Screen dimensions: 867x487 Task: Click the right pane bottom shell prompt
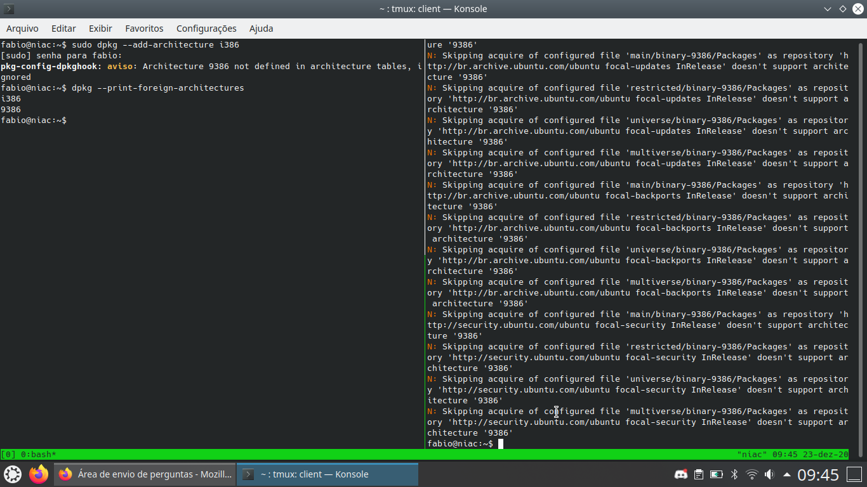(460, 444)
